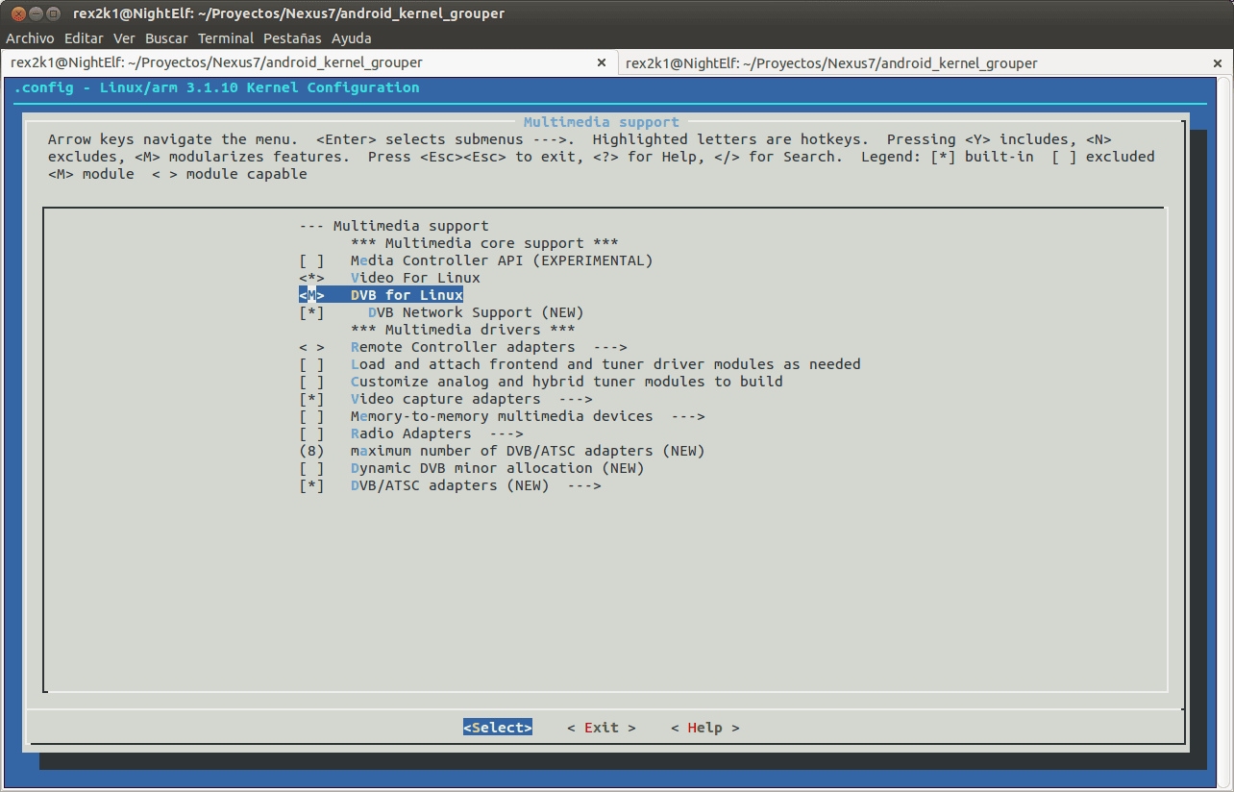Toggle Video capture adapters checkbox
Image resolution: width=1234 pixels, height=792 pixels.
[x=311, y=399]
